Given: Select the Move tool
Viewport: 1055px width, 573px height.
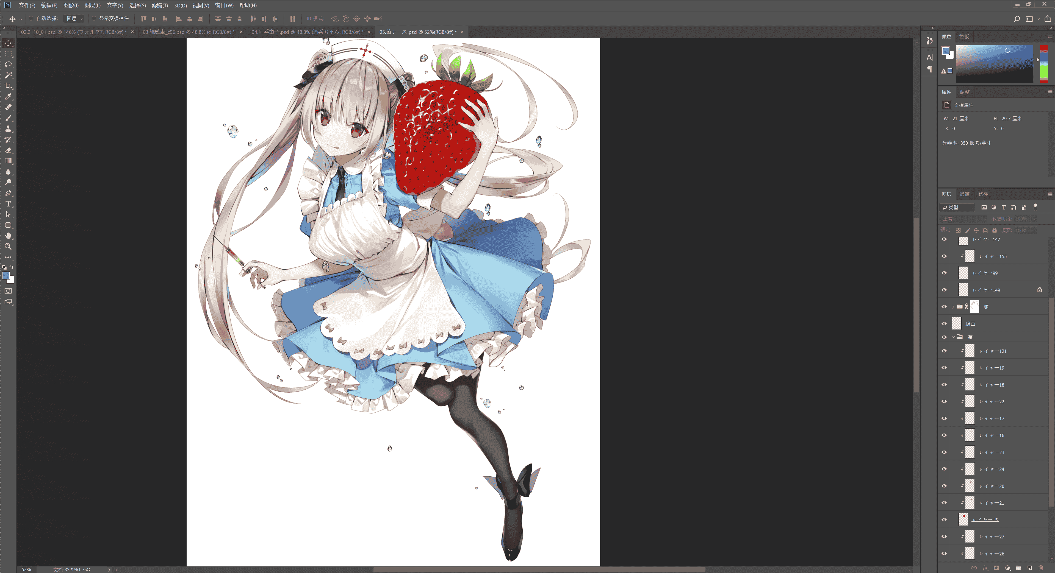Looking at the screenshot, I should [x=8, y=43].
